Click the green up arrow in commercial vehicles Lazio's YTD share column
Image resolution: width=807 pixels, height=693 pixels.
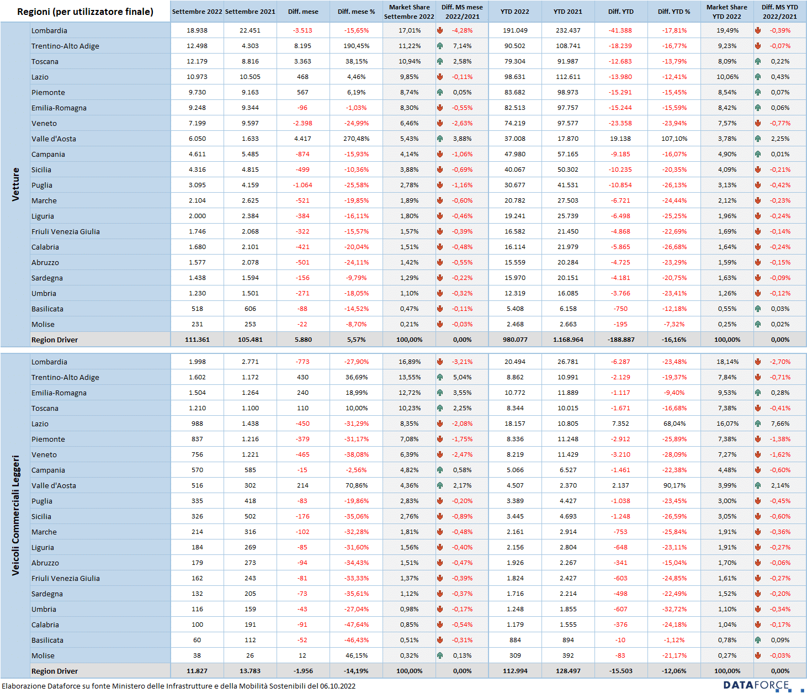tap(758, 424)
